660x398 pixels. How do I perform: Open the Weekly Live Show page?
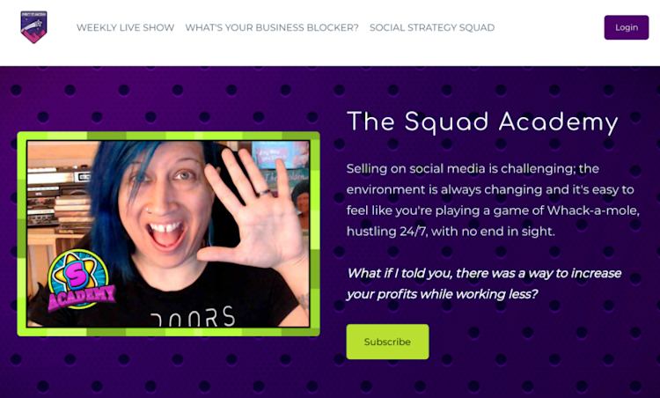[126, 27]
